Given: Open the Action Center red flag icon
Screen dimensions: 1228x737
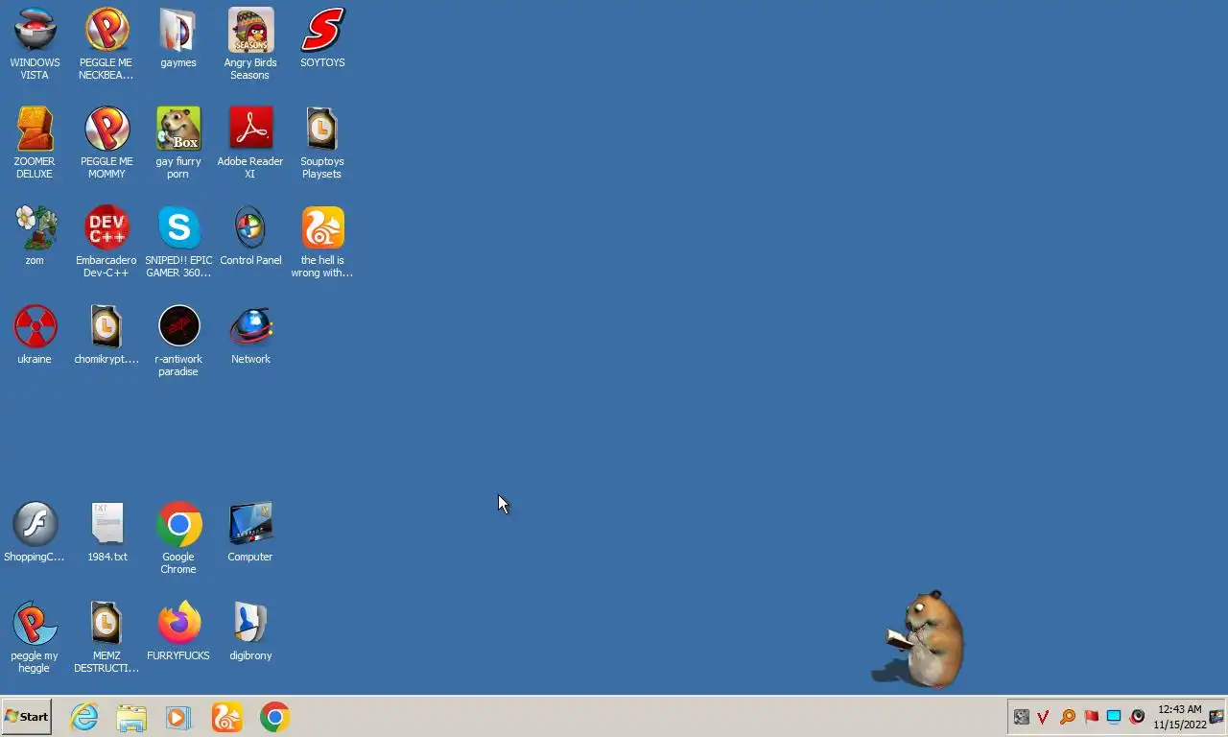Looking at the screenshot, I should click(1091, 717).
